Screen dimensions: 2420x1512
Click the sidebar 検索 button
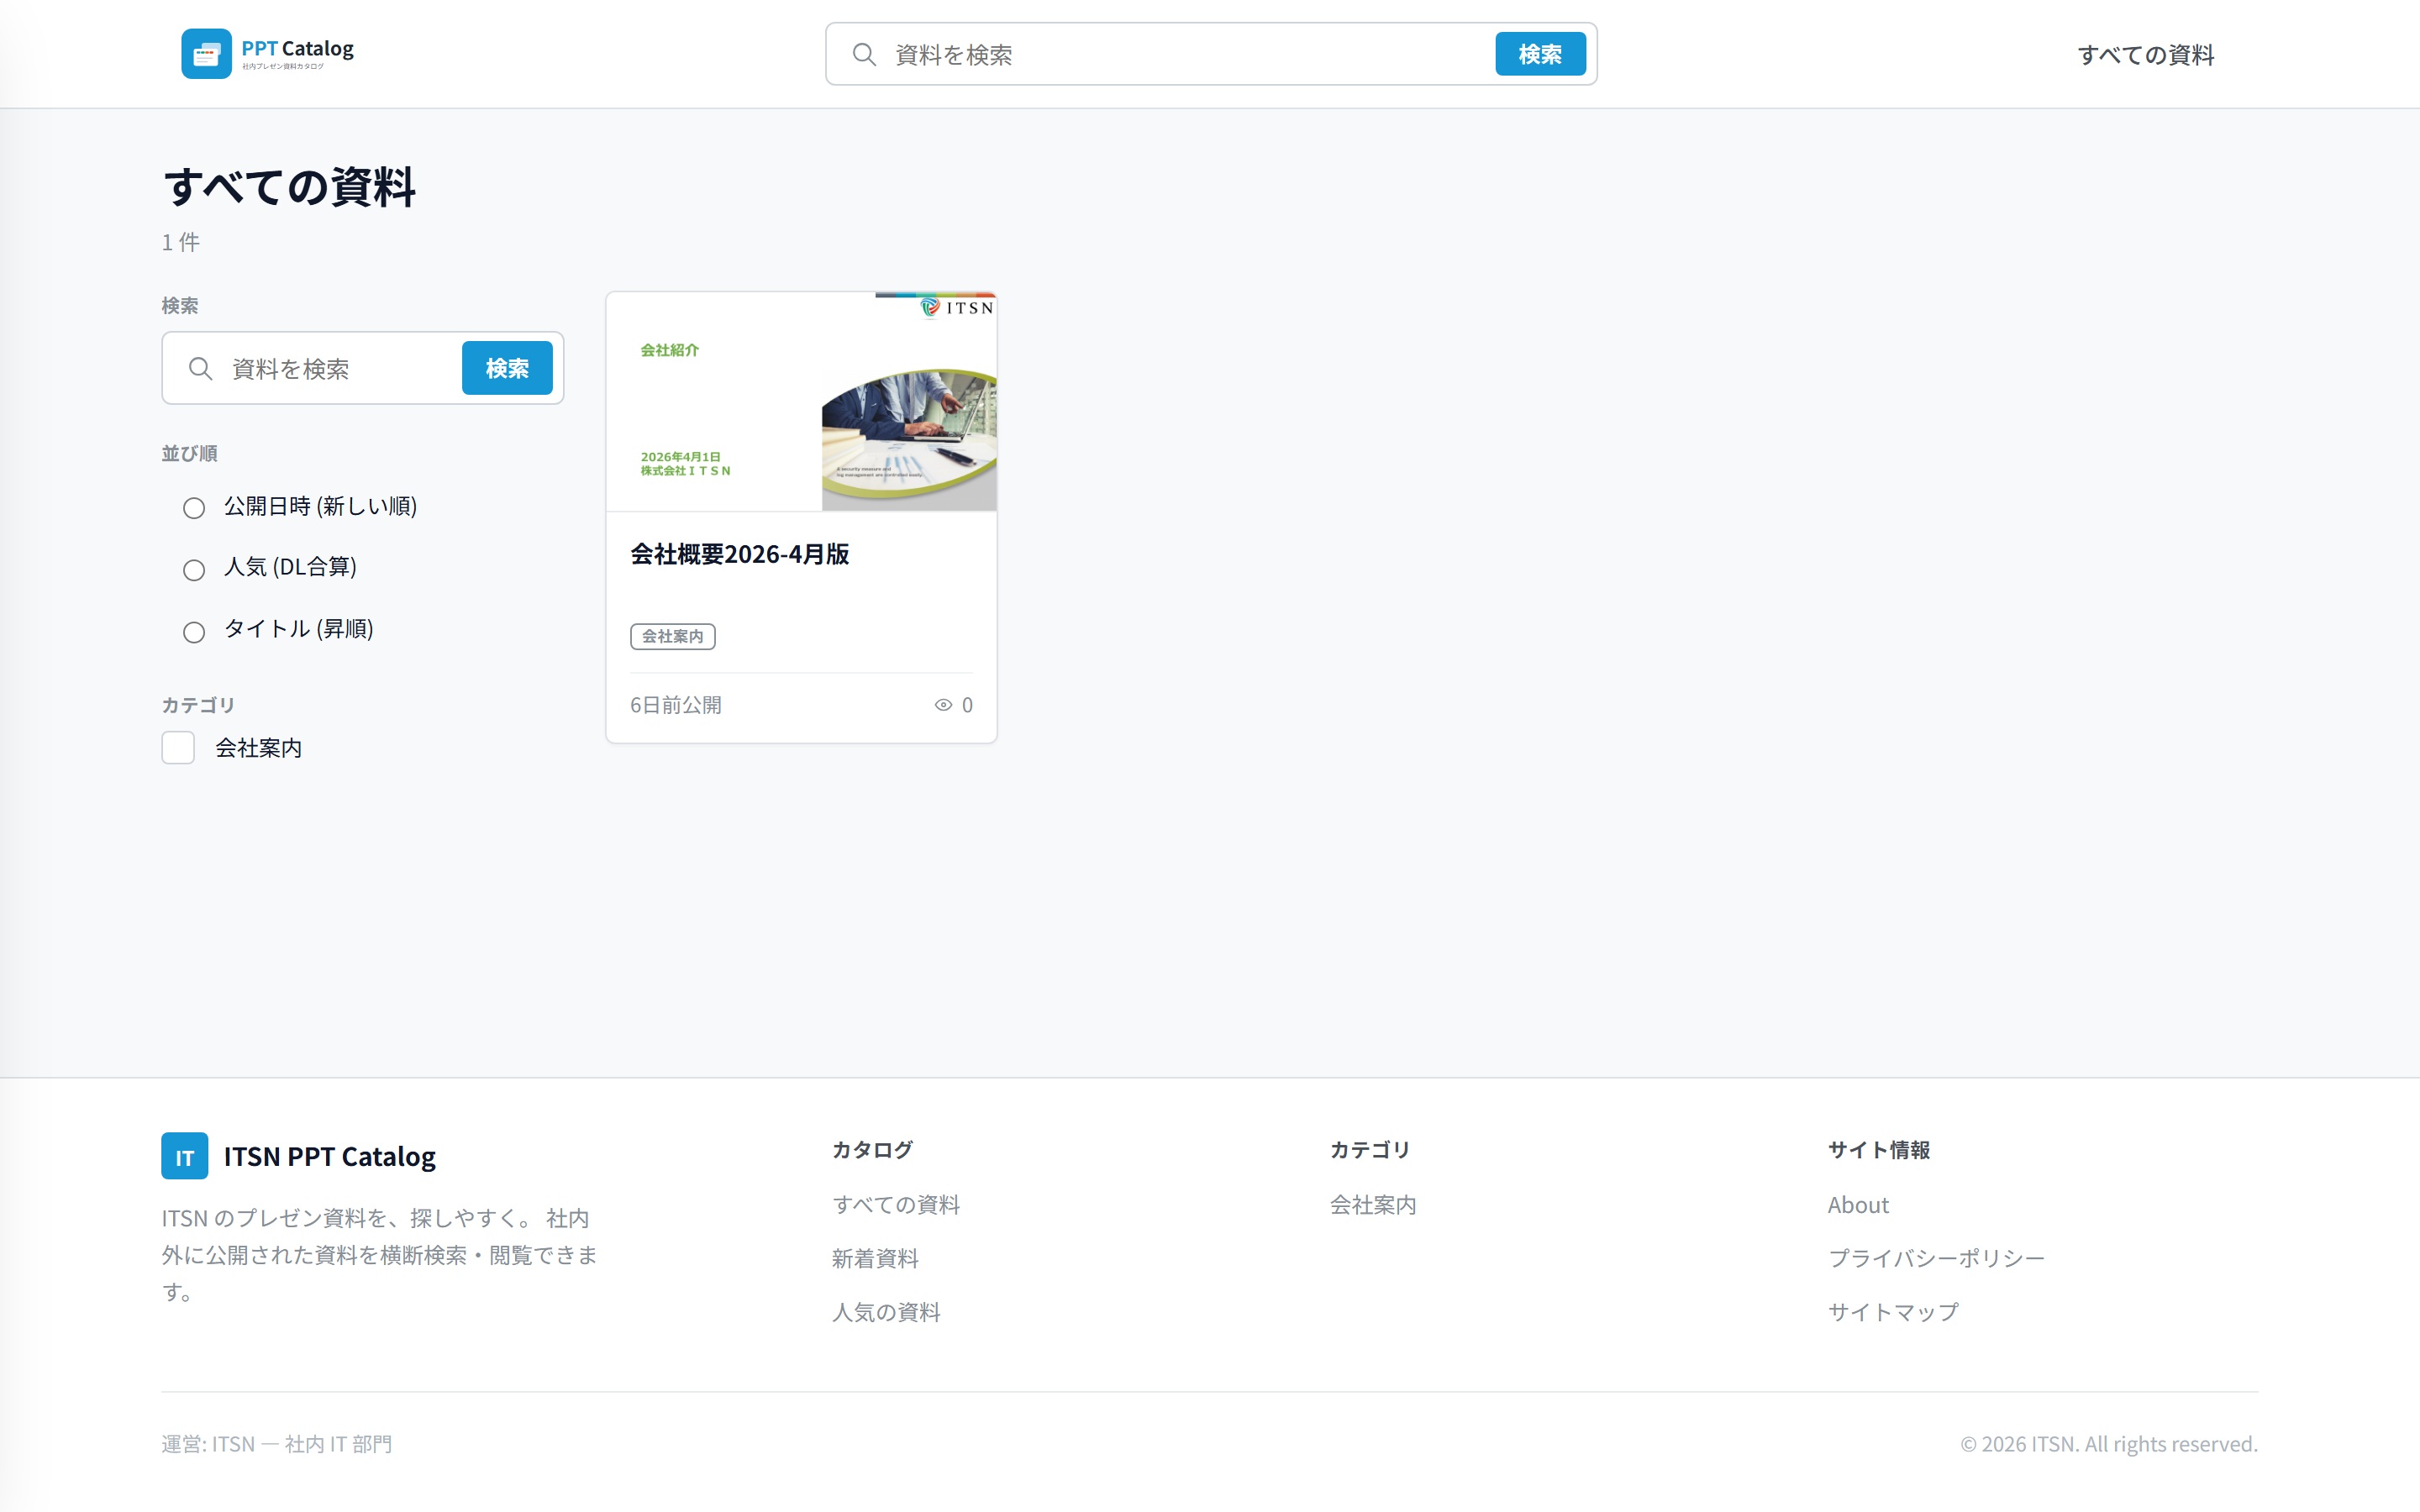point(507,368)
